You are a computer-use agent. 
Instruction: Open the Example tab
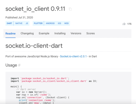click(44, 33)
